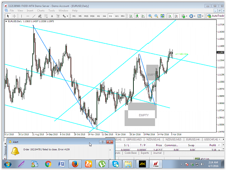The image size is (226, 170).
Task: Switch to GBPUSD,M15 chart tab
Action: [x=134, y=139]
